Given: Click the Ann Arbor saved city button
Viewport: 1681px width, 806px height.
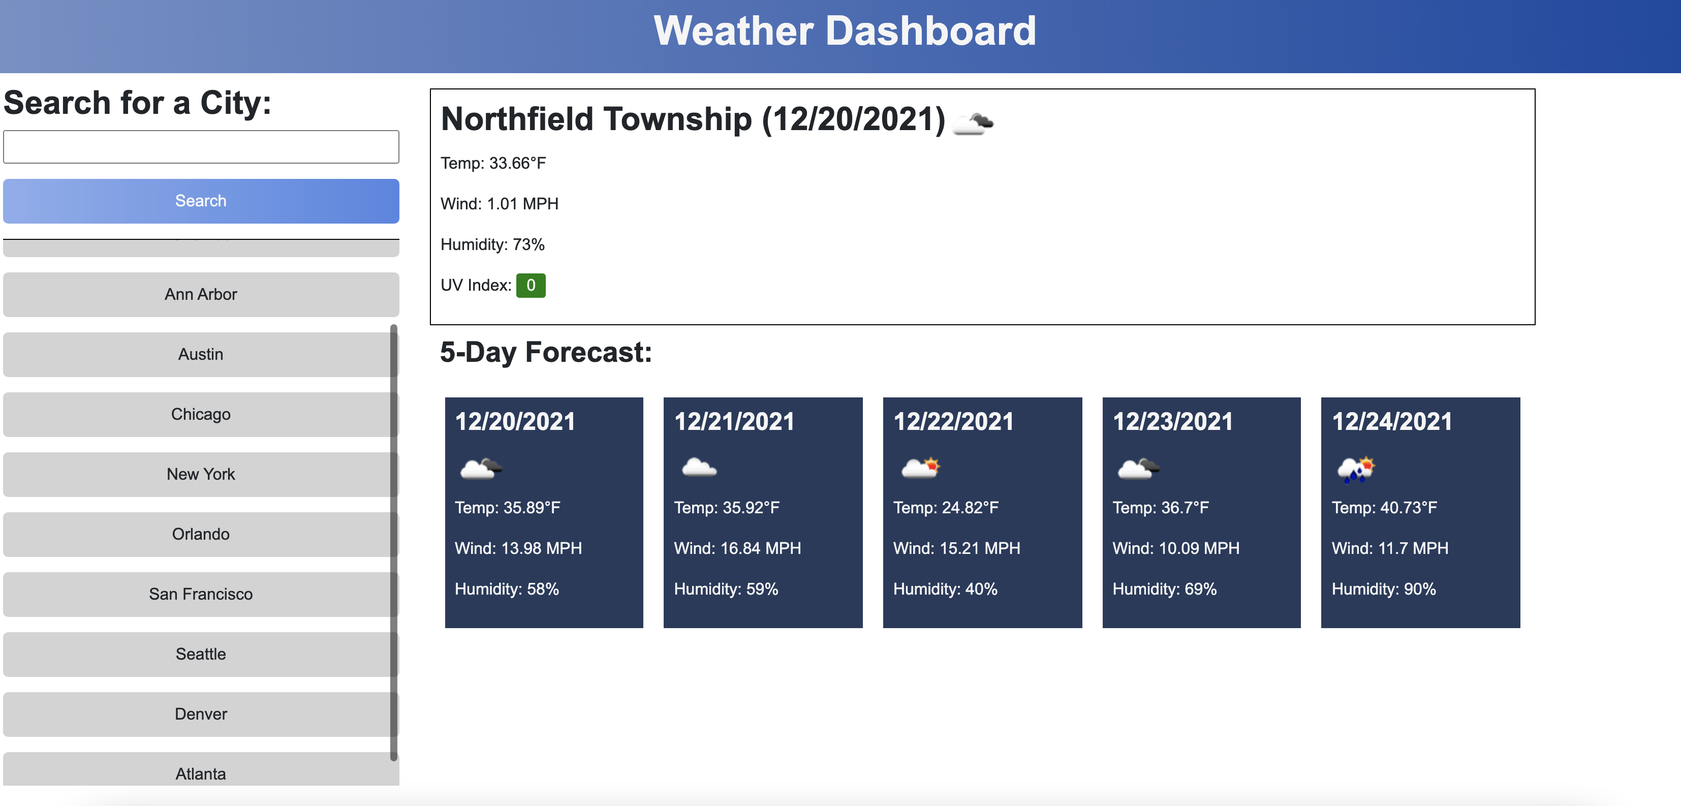Looking at the screenshot, I should coord(201,294).
